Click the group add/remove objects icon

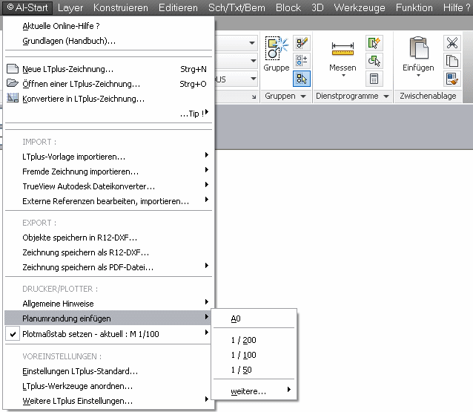point(302,60)
